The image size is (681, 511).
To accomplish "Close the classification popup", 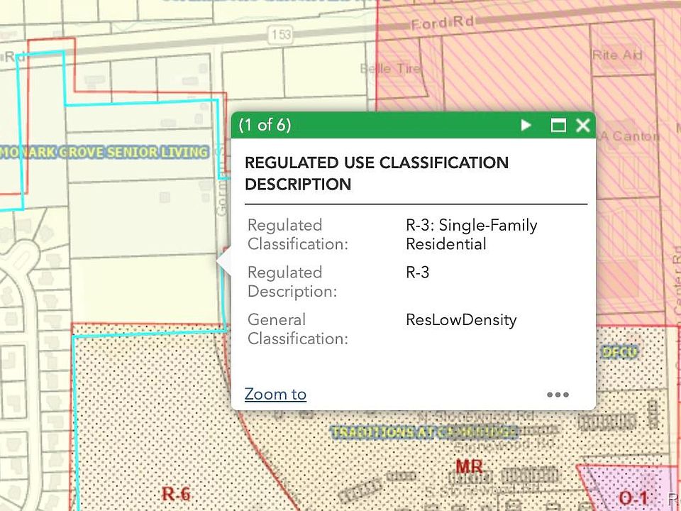I will coord(583,126).
